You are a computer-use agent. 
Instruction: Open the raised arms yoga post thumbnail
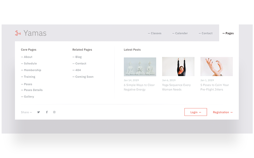[178, 67]
